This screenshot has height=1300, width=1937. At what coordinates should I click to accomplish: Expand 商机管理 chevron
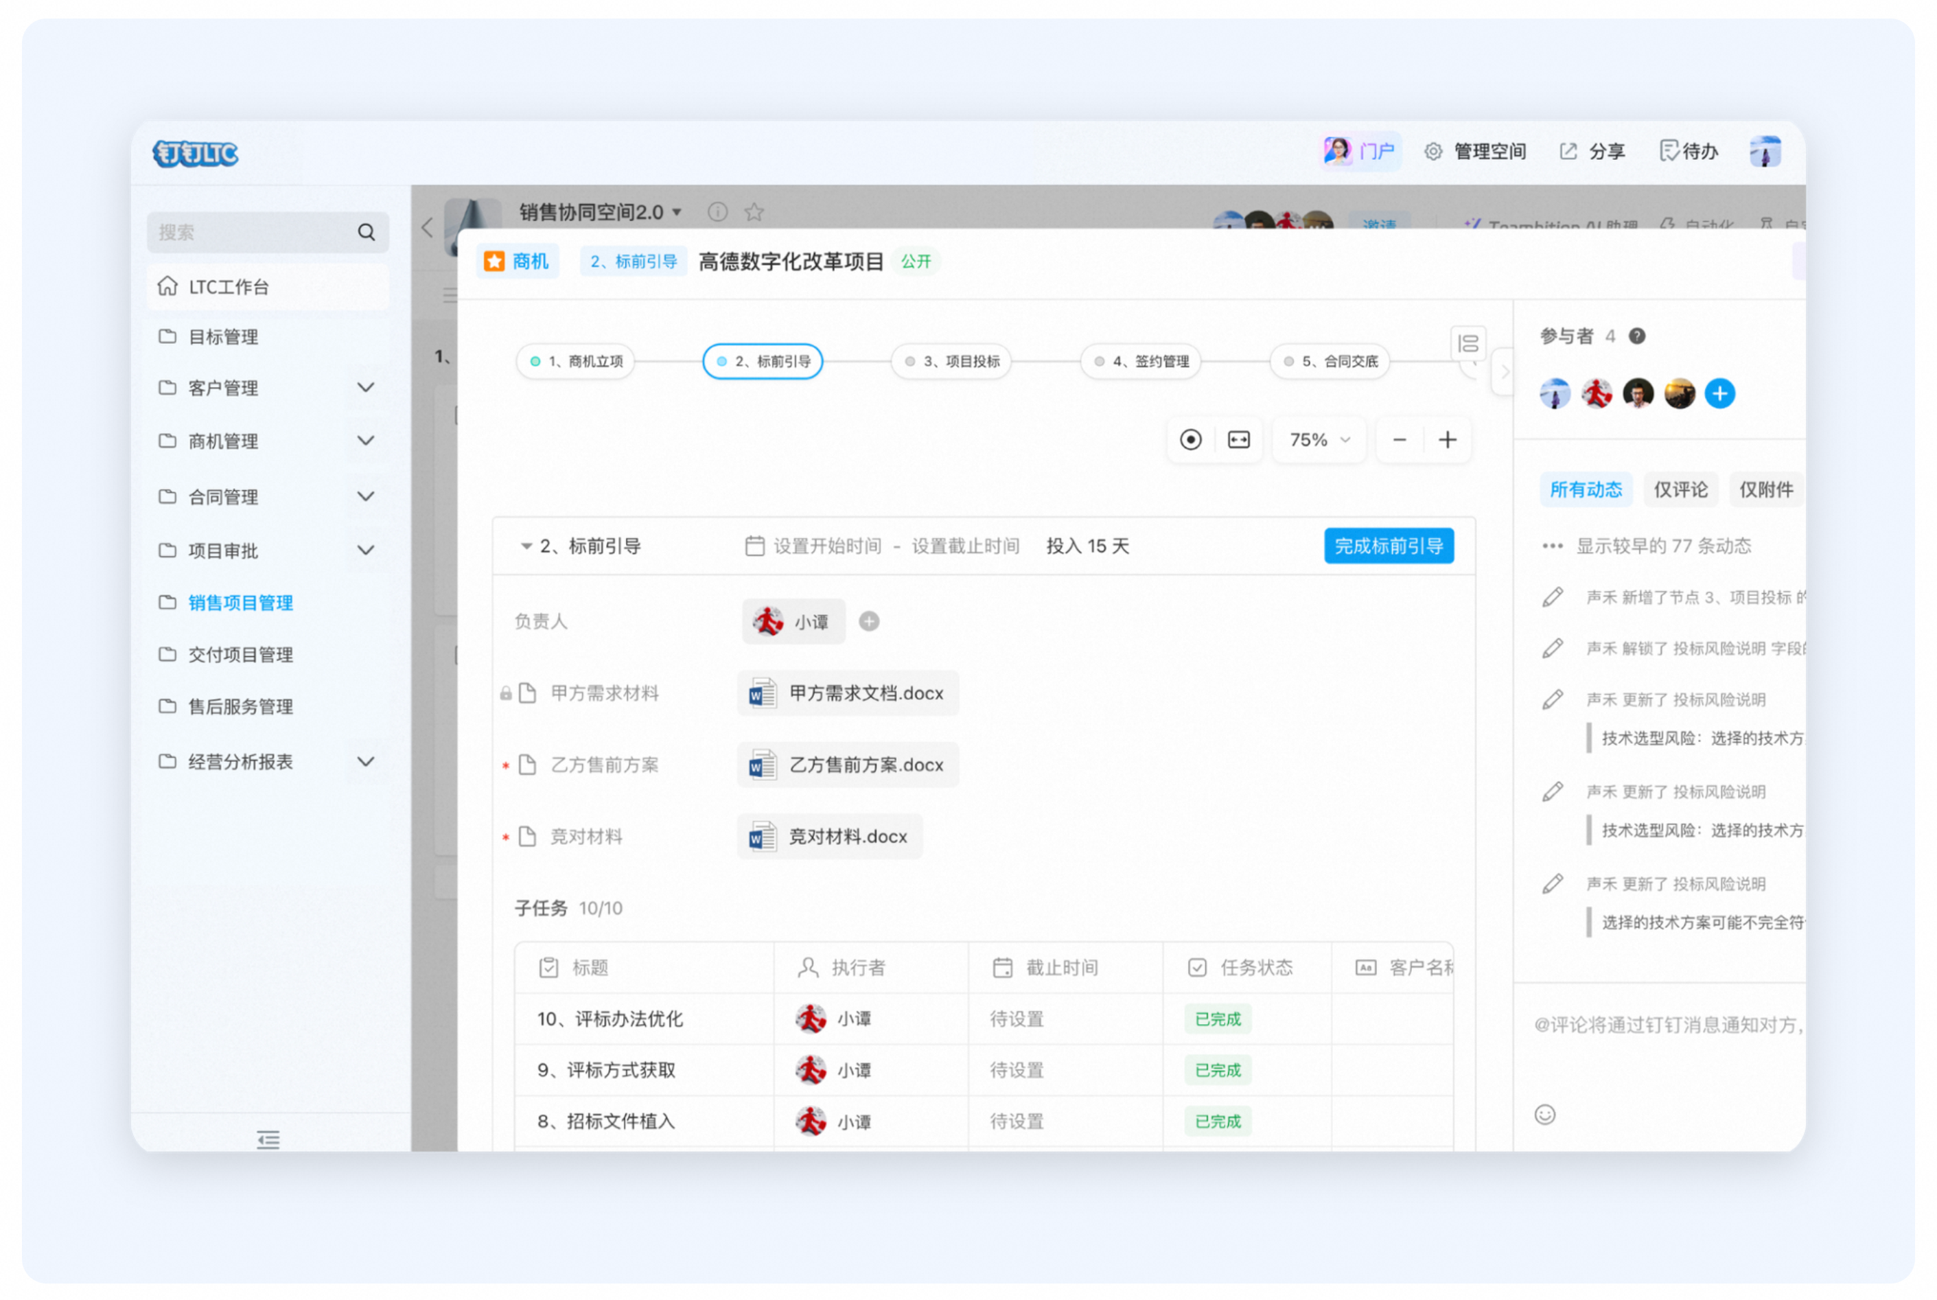(x=366, y=441)
